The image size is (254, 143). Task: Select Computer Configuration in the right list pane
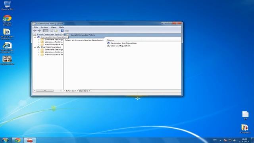tap(122, 43)
